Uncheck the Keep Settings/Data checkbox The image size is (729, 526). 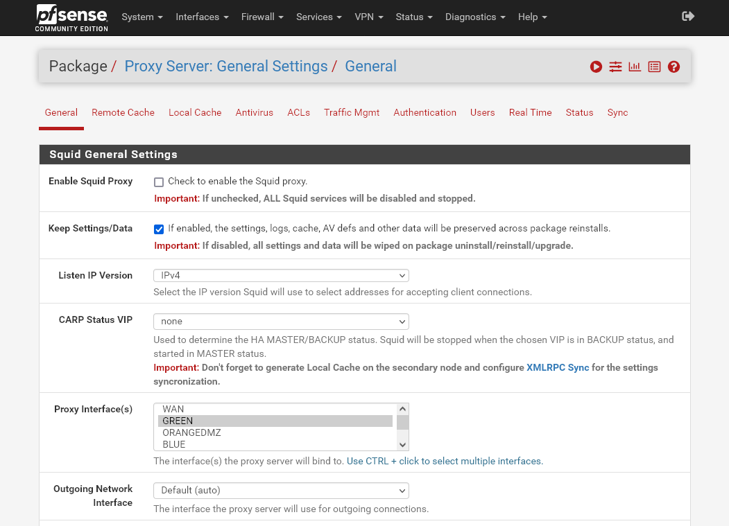click(x=159, y=229)
